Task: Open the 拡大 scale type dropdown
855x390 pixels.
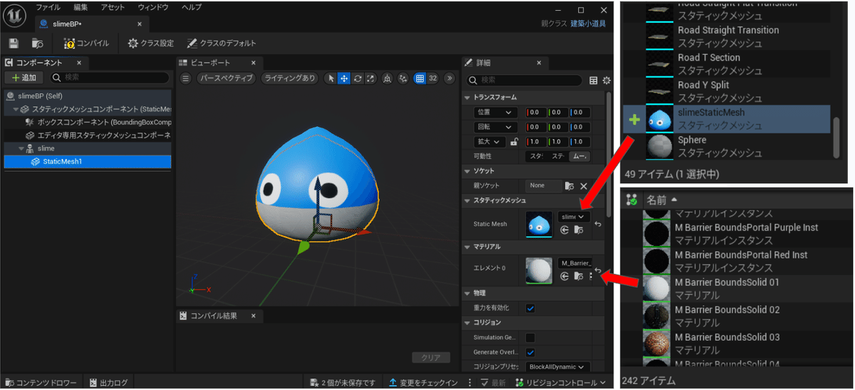Action: (x=489, y=142)
